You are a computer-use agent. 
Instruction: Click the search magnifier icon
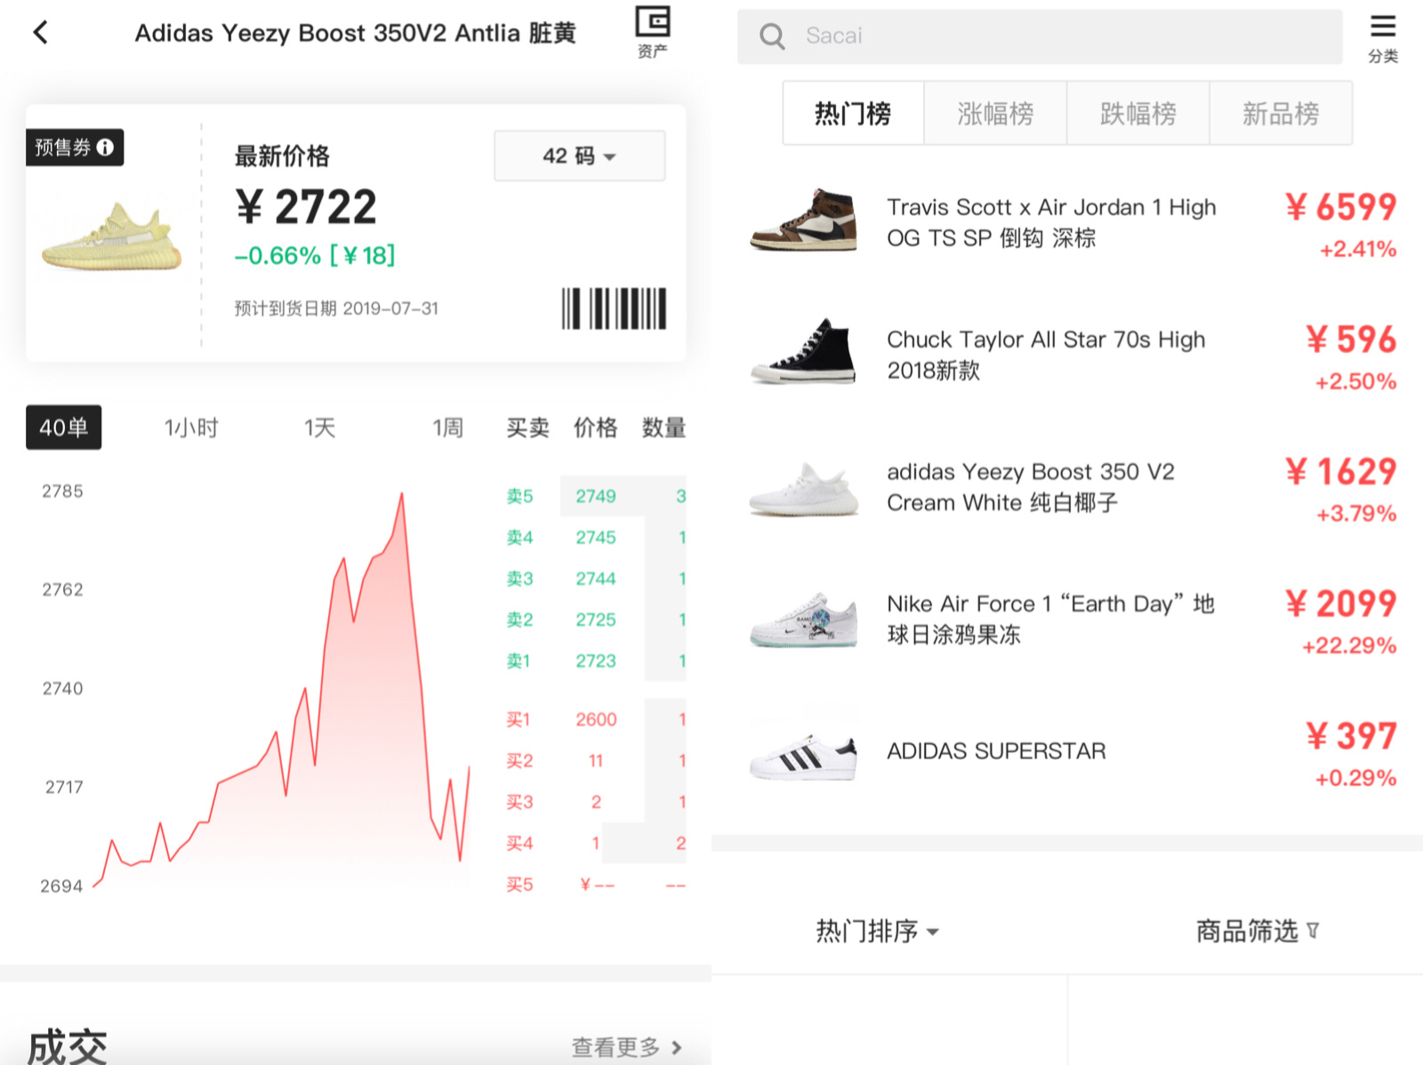772,36
